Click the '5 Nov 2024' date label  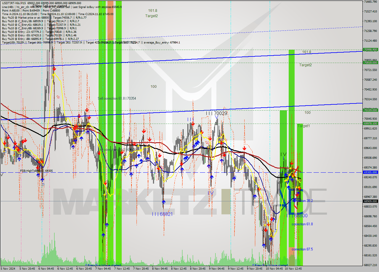pos(8,269)
